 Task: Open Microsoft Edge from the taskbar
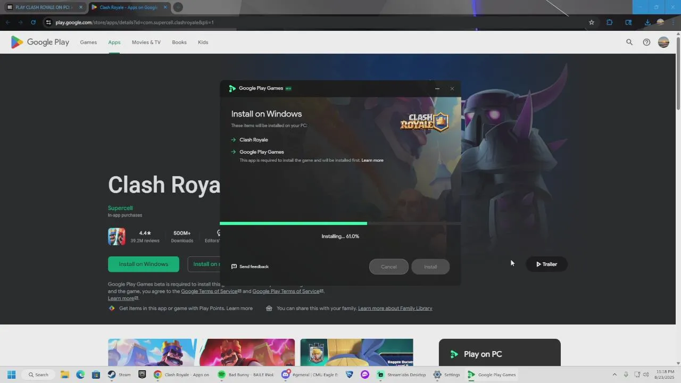80,374
